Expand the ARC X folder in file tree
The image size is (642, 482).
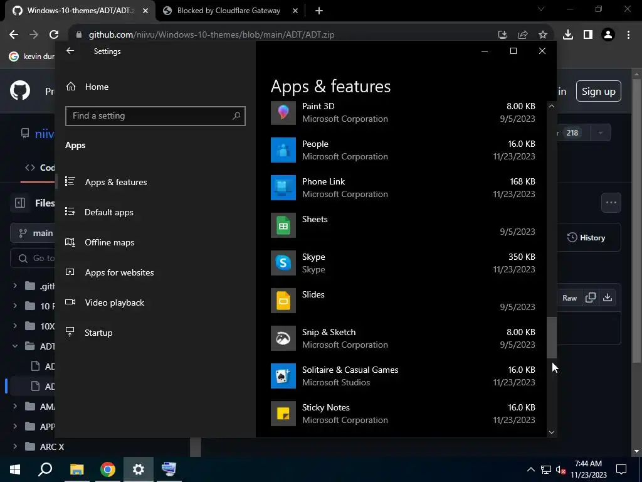(x=15, y=446)
